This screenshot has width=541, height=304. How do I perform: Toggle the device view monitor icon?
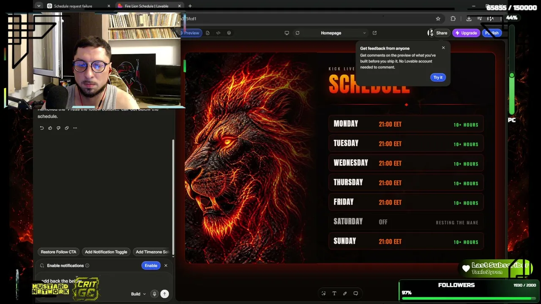click(287, 33)
